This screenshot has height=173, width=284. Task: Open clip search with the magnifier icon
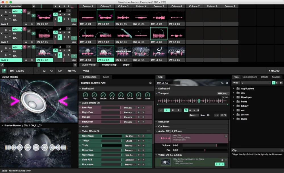pyautogui.click(x=222, y=83)
